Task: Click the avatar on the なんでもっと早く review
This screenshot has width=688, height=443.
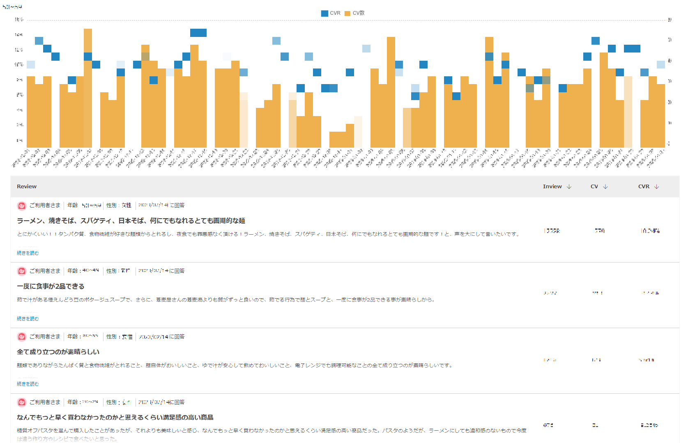Action: (x=22, y=402)
